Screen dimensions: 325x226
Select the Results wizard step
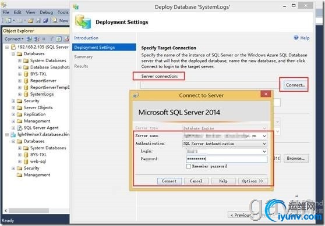click(81, 66)
